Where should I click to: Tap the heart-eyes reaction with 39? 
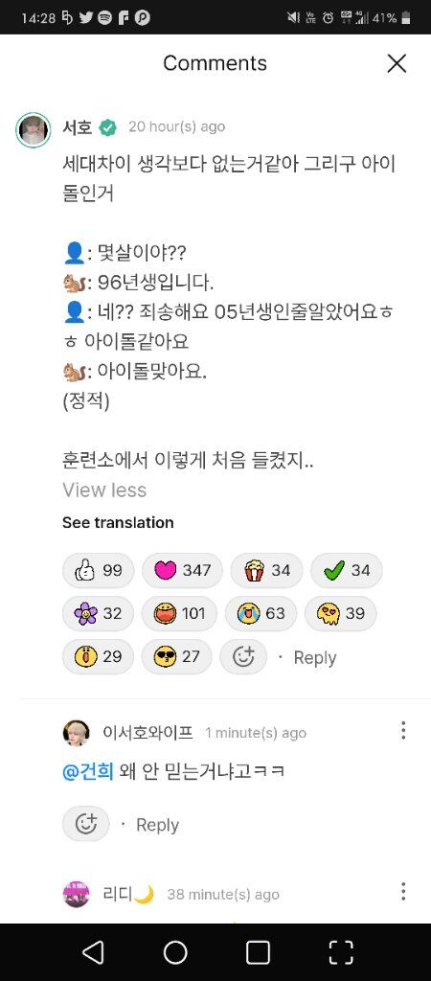tap(340, 613)
